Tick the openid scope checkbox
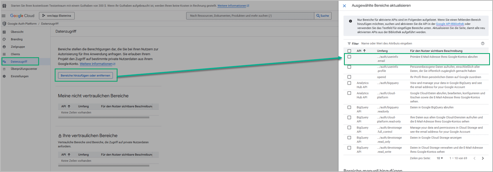The image size is (493, 172). coord(349,77)
